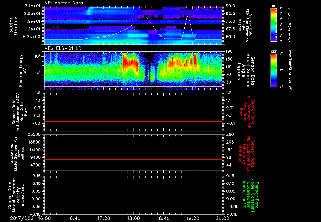Click the 'ESH Sun Elevation Angle degree' axis title
The width and height of the screenshot is (321, 222).
point(245,25)
